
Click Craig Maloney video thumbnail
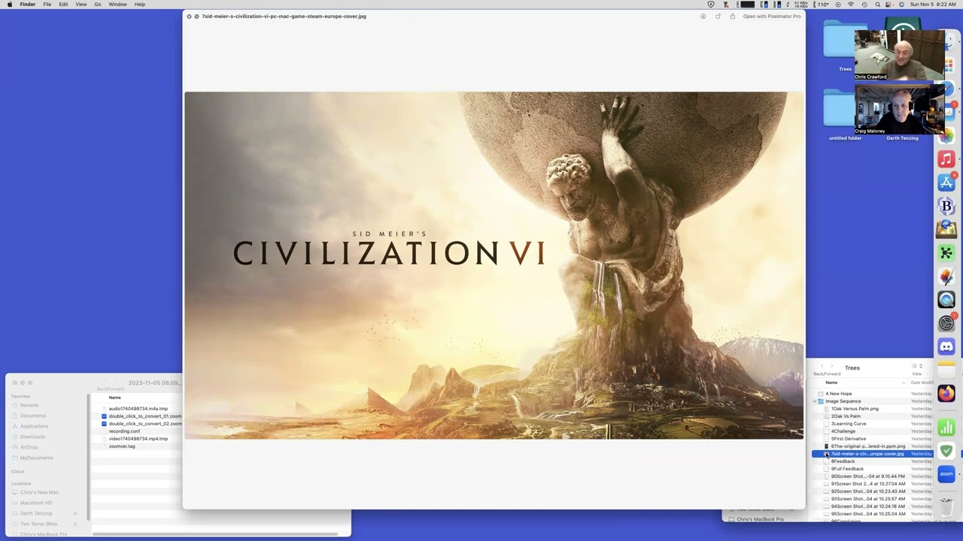(899, 109)
